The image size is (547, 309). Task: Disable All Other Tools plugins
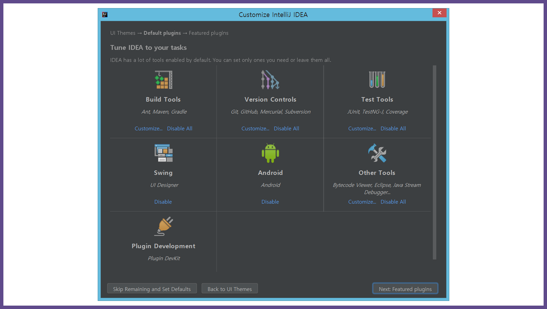click(x=393, y=202)
